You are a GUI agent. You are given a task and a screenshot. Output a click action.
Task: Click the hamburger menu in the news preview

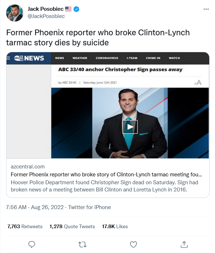click(x=8, y=58)
